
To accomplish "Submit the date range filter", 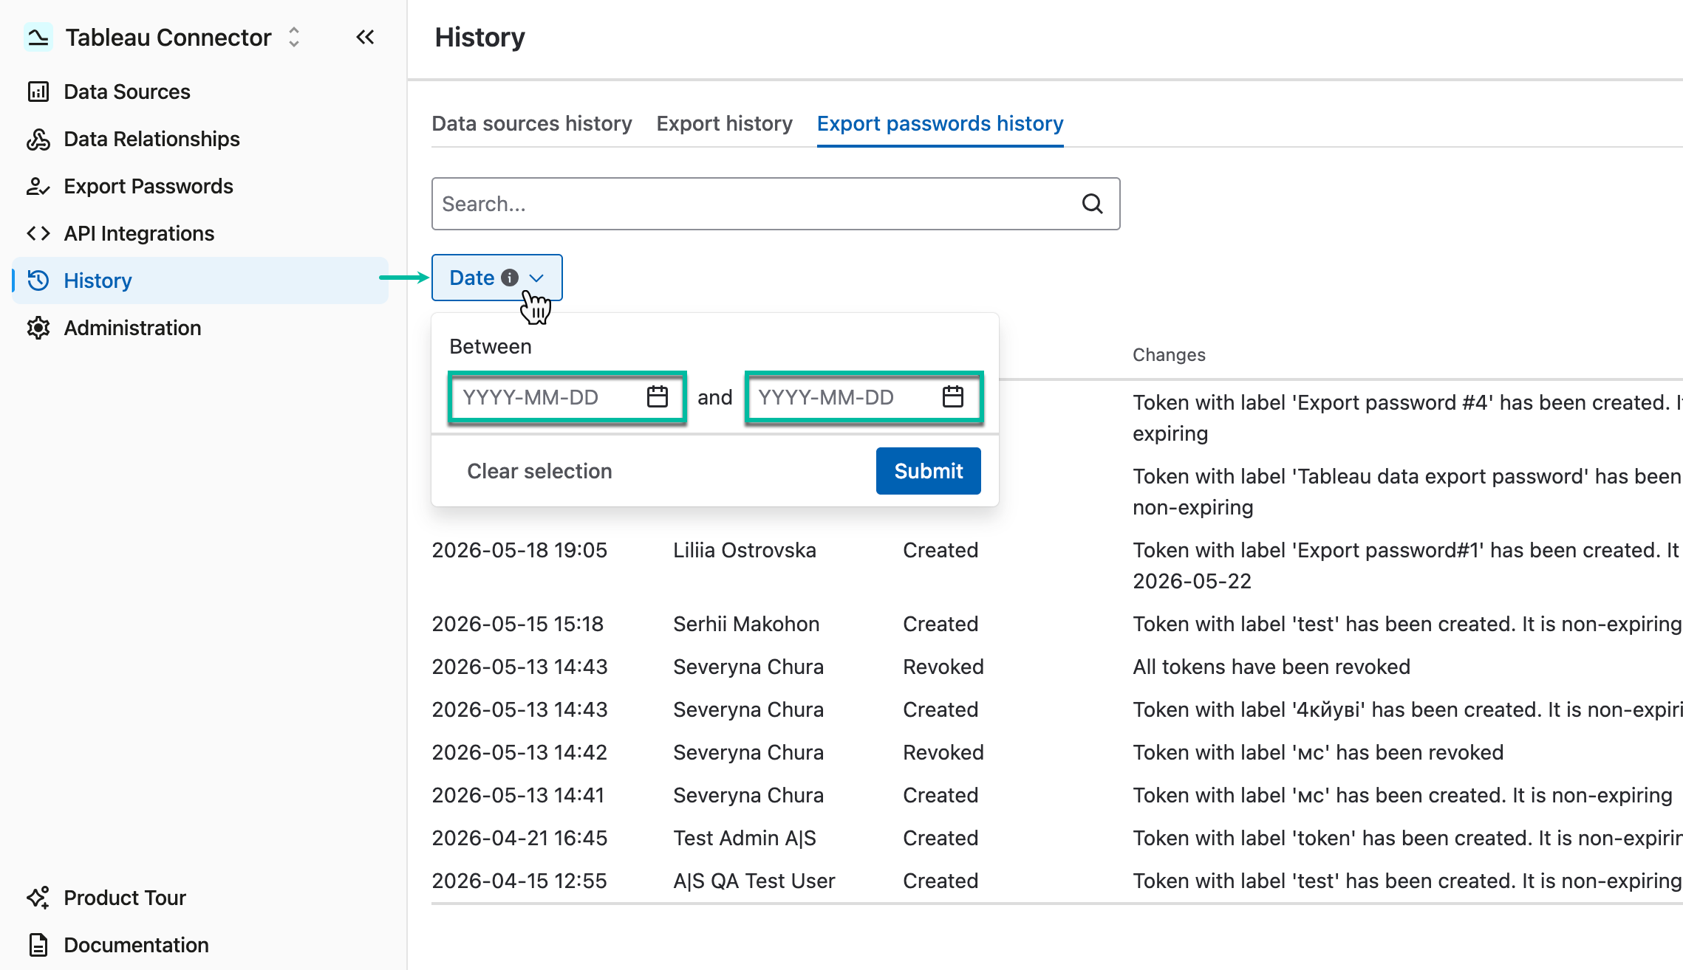I will coord(929,471).
